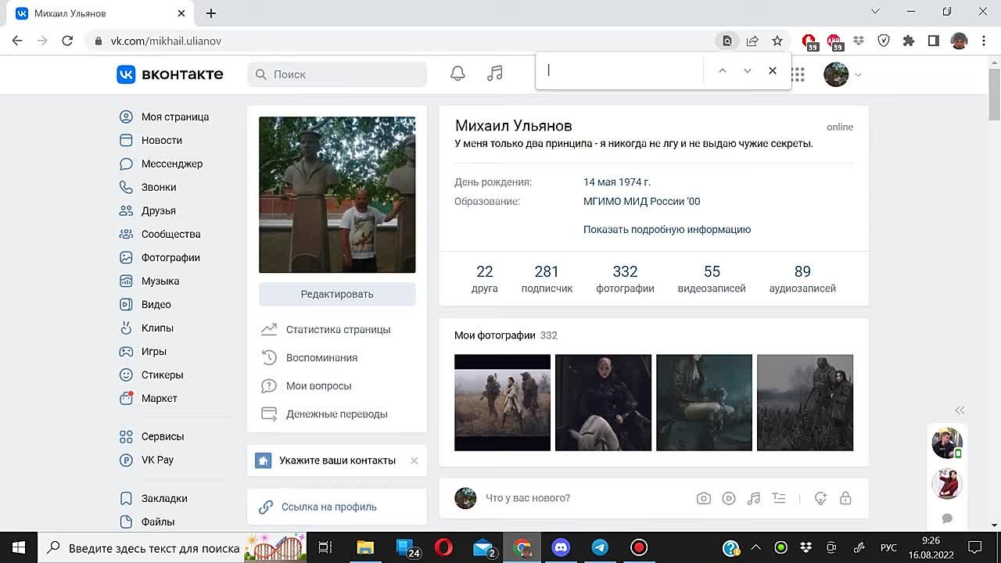Screen dimensions: 1001x563
Task: Open Chrome tab search chevron
Action: pos(875,12)
